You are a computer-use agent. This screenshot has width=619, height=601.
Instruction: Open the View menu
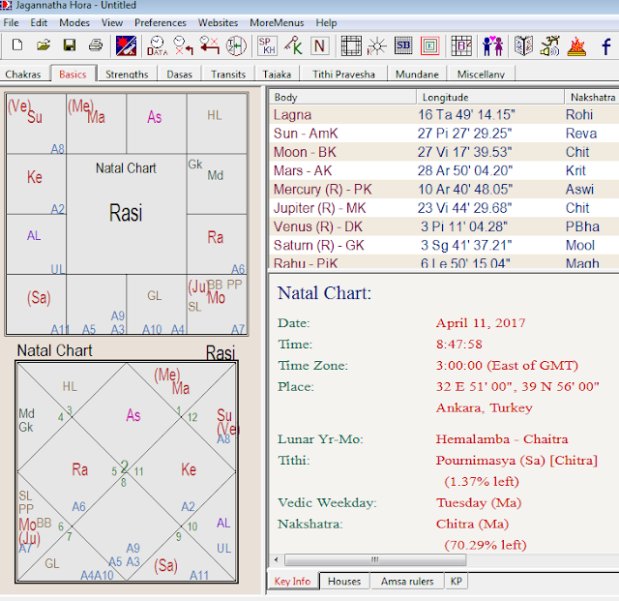click(112, 23)
